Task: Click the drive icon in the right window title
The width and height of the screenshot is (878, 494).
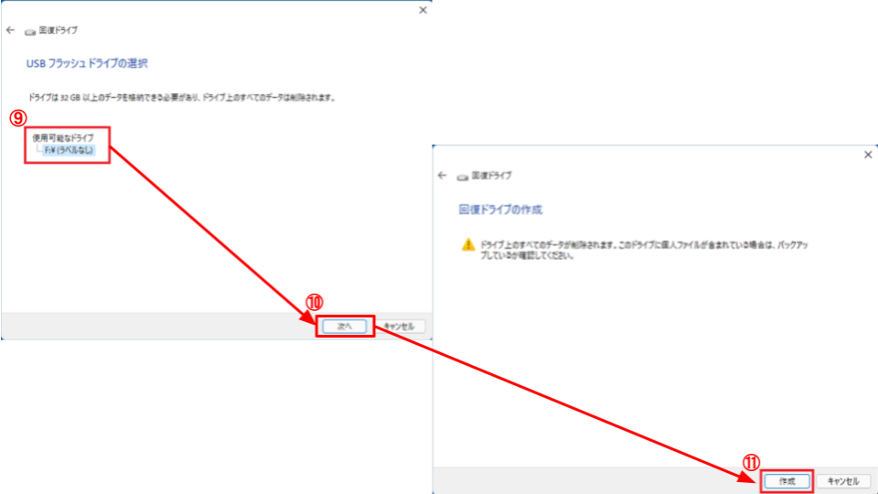Action: pyautogui.click(x=463, y=177)
